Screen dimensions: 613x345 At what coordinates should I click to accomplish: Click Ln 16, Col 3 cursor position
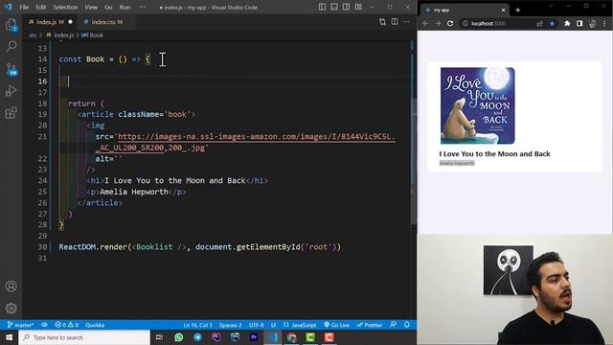pyautogui.click(x=198, y=325)
